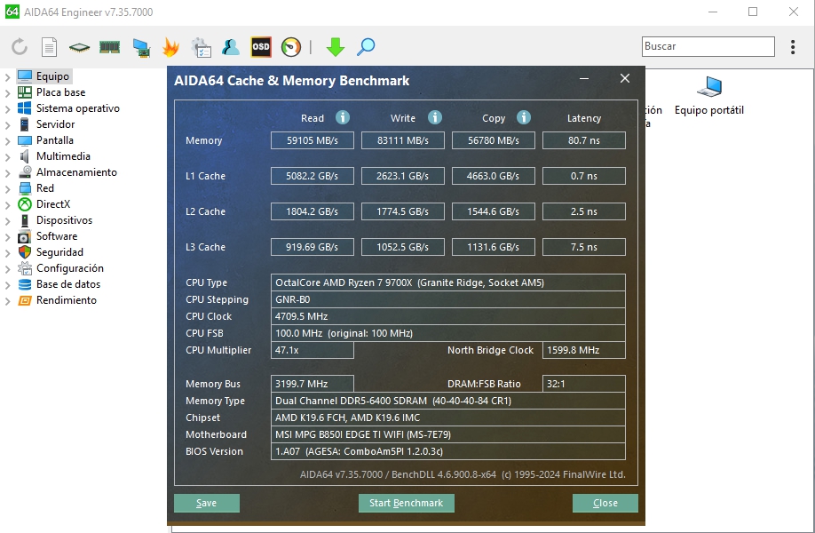
Task: Select Servidor in the tree
Action: pos(56,124)
